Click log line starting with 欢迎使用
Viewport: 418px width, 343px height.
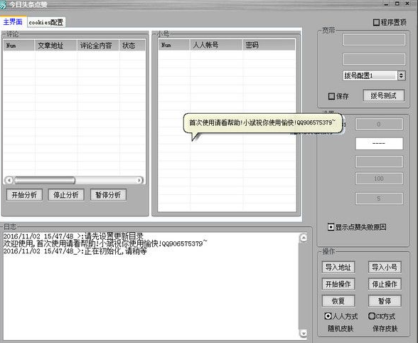point(105,243)
